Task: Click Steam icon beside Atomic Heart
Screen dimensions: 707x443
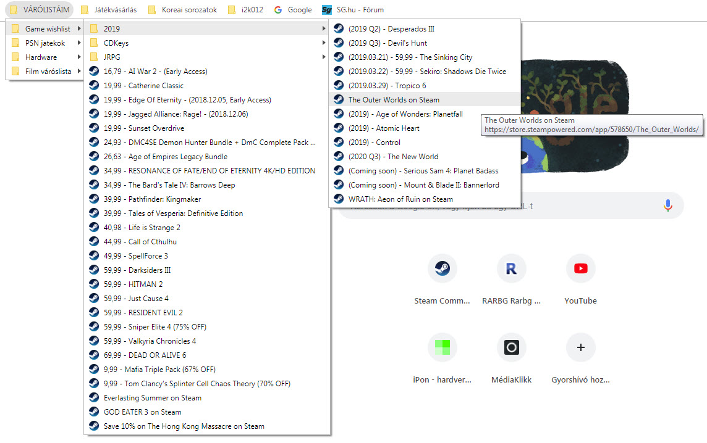Action: tap(339, 128)
